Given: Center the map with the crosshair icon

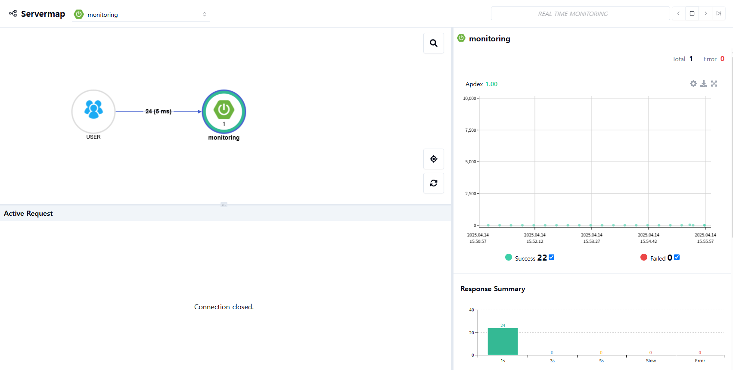Looking at the screenshot, I should [x=434, y=159].
